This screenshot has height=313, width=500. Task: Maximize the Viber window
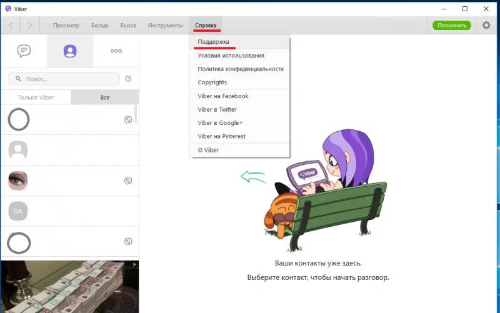pyautogui.click(x=465, y=9)
